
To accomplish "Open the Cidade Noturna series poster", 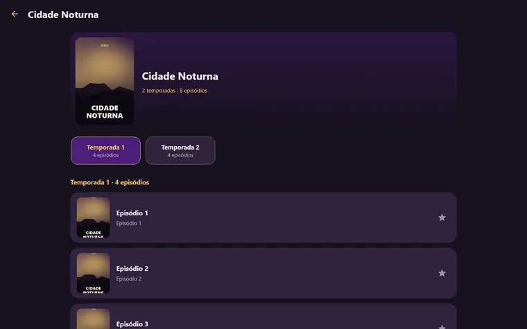I will [x=105, y=81].
